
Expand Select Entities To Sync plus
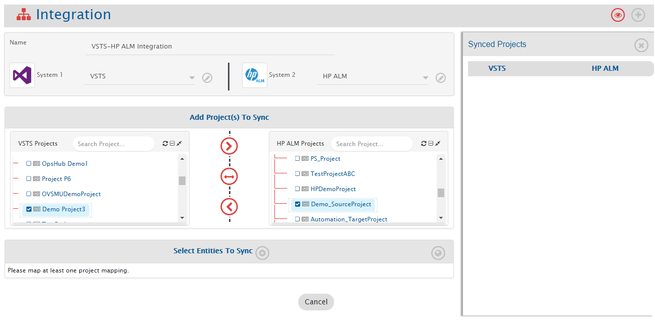tap(262, 253)
